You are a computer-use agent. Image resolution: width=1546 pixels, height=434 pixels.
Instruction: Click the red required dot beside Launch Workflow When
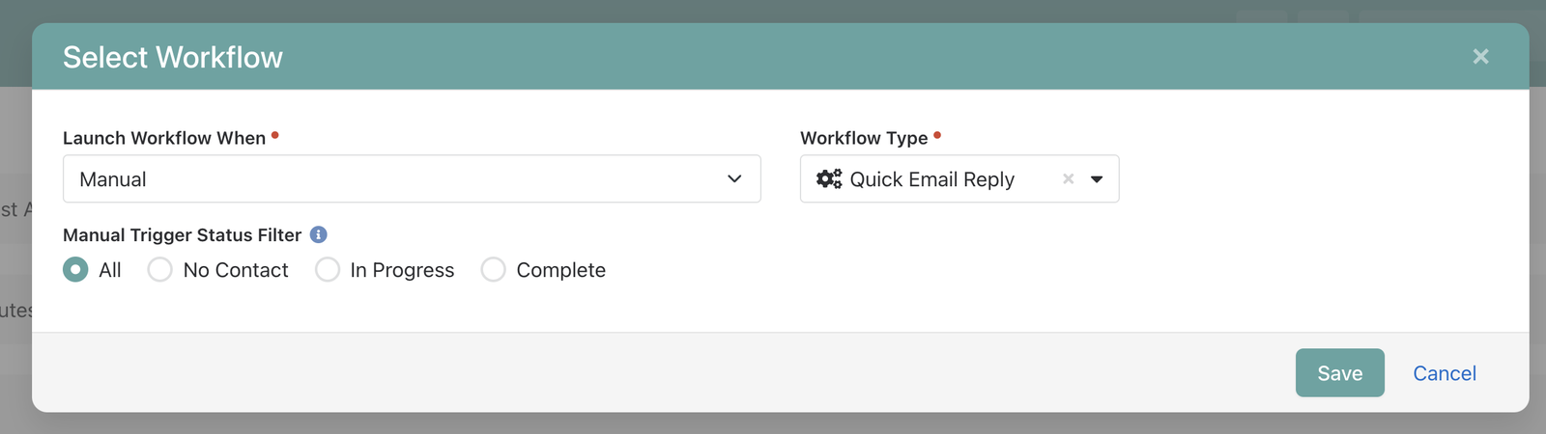click(274, 135)
